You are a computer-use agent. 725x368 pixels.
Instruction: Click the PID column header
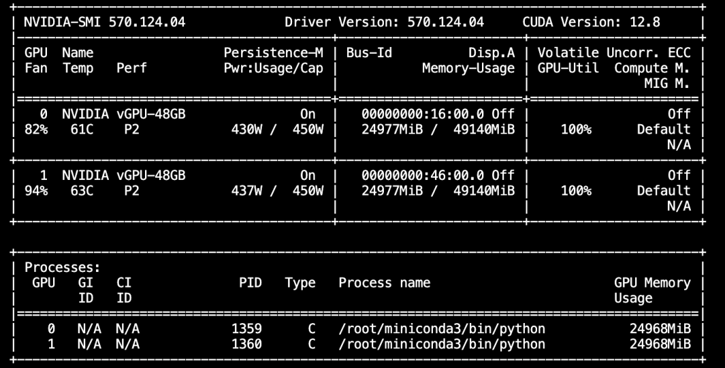tap(250, 283)
